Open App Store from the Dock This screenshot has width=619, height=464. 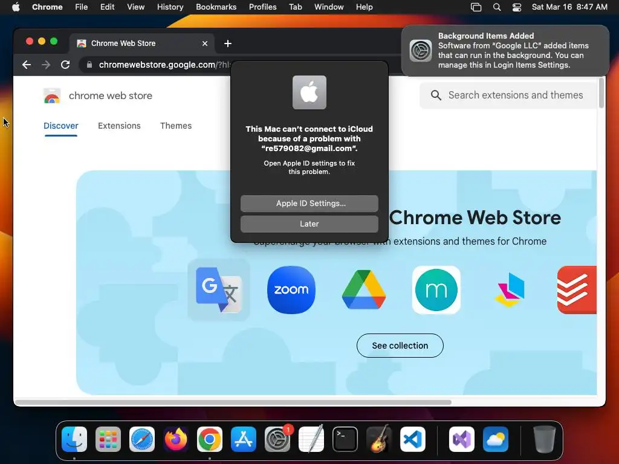coord(244,439)
